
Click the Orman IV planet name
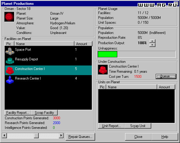click(x=57, y=14)
